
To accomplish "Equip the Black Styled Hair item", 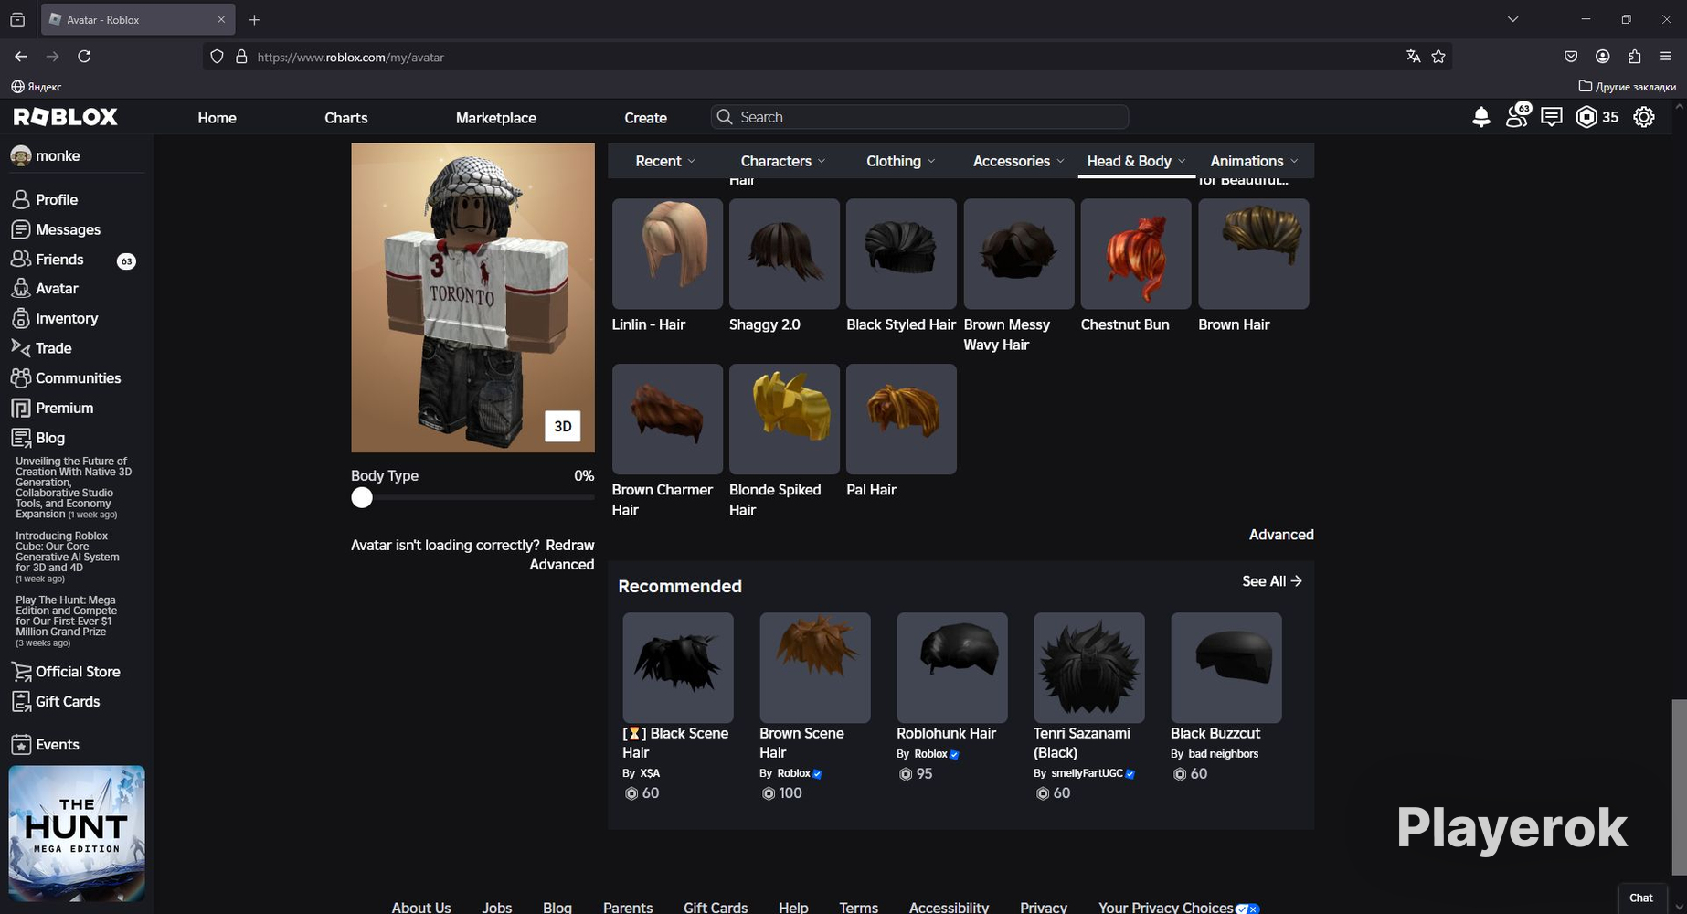I will coord(901,254).
